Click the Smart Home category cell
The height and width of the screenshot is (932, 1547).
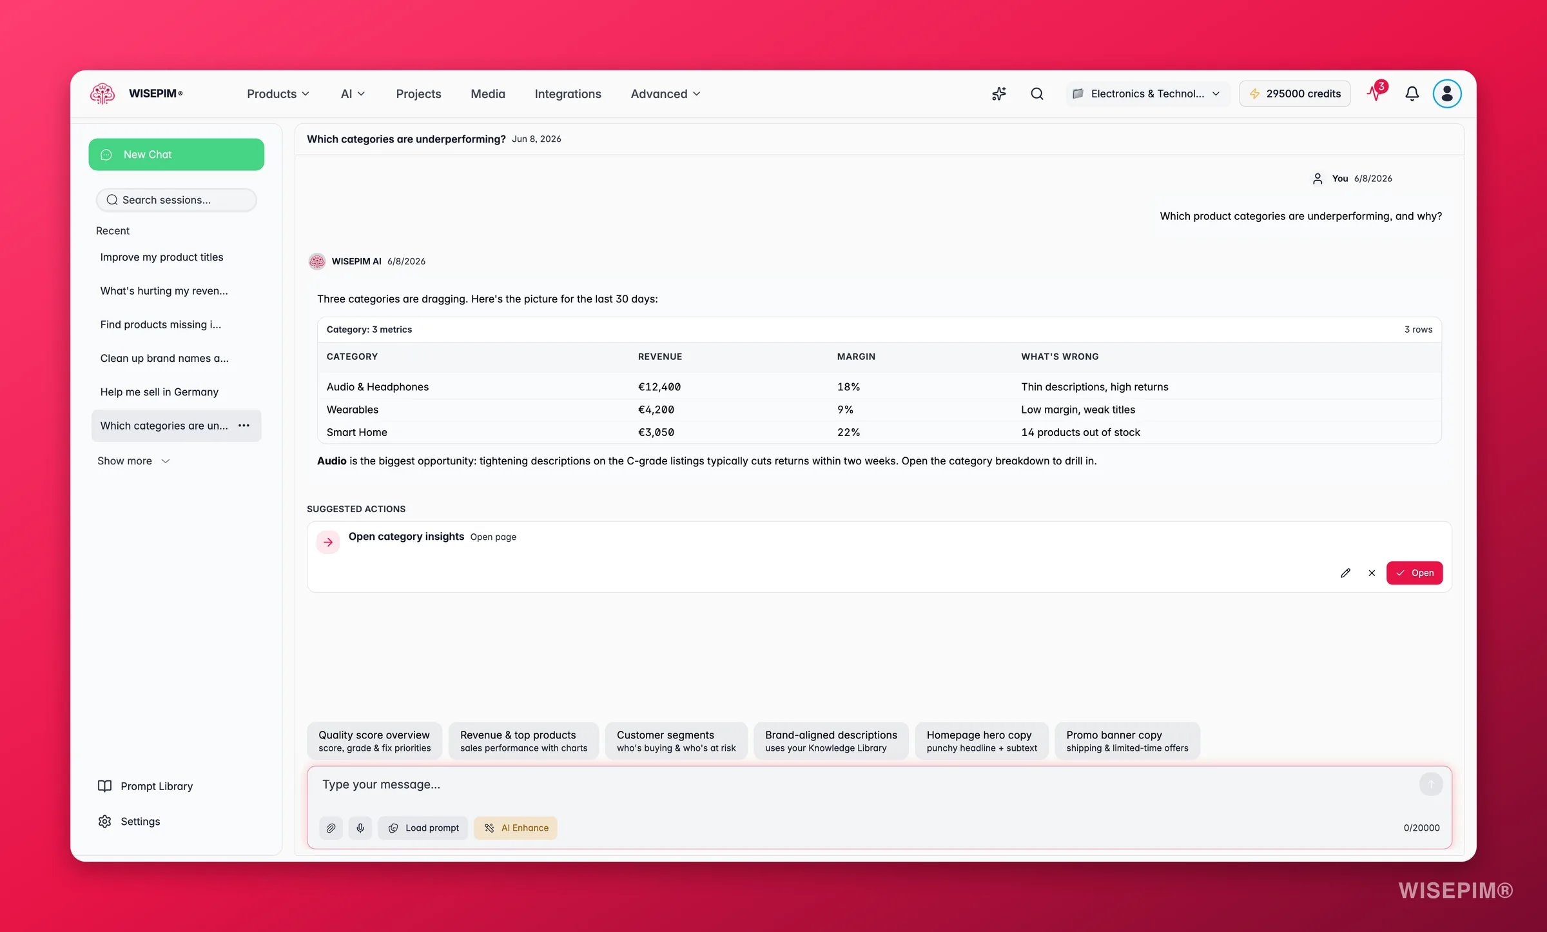point(356,432)
